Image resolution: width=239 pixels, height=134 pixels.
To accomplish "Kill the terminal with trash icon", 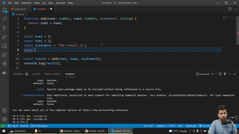I will (x=225, y=74).
